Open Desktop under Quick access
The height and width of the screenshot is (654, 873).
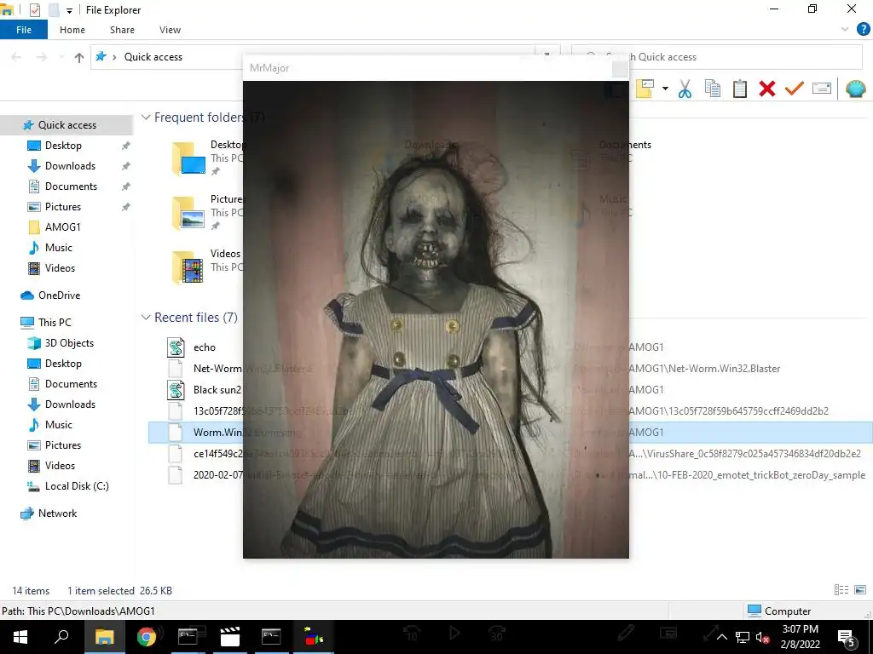pos(63,145)
